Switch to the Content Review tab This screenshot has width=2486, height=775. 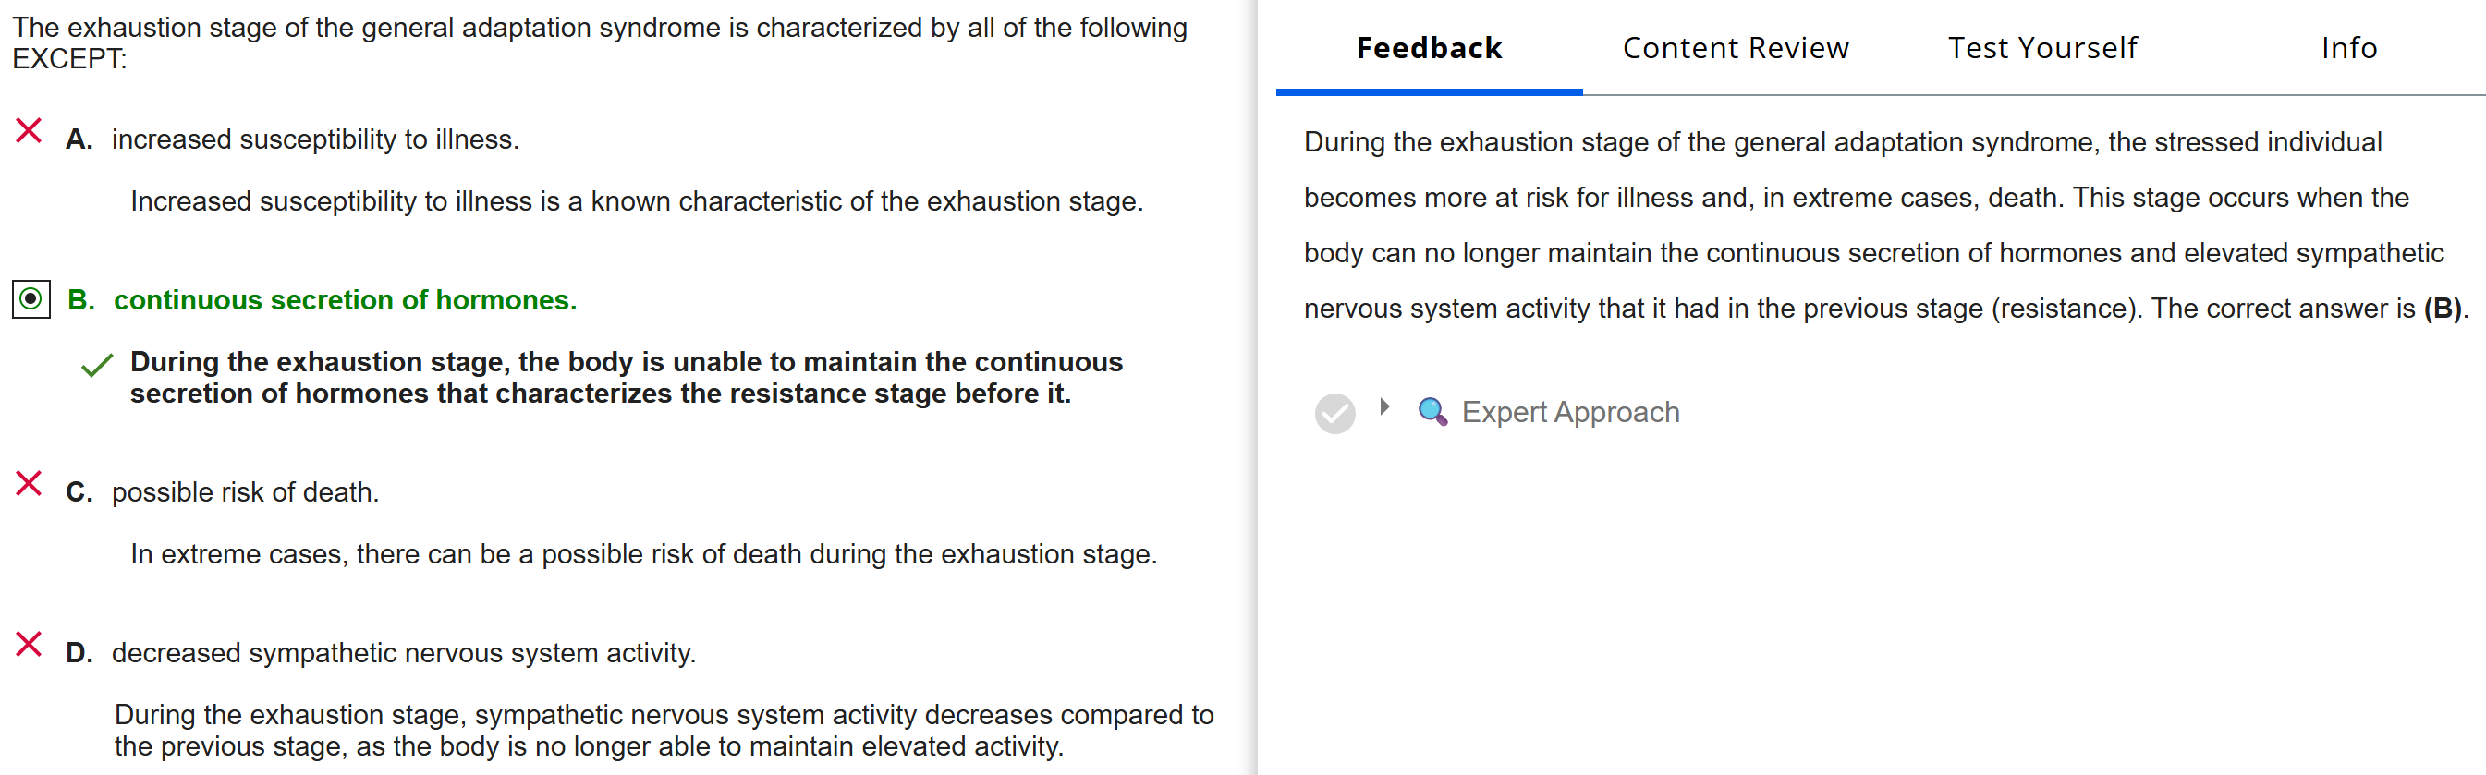pos(1736,48)
